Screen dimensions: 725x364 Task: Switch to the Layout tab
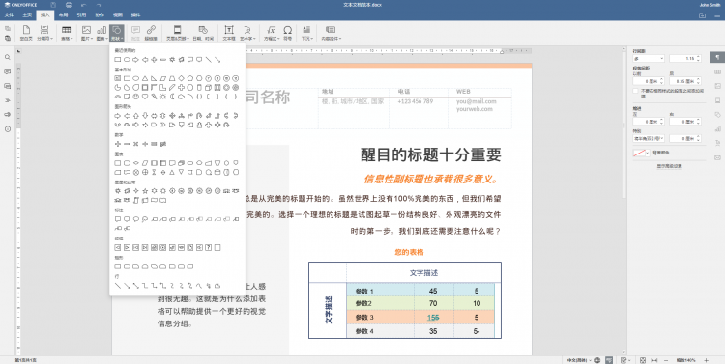(64, 14)
